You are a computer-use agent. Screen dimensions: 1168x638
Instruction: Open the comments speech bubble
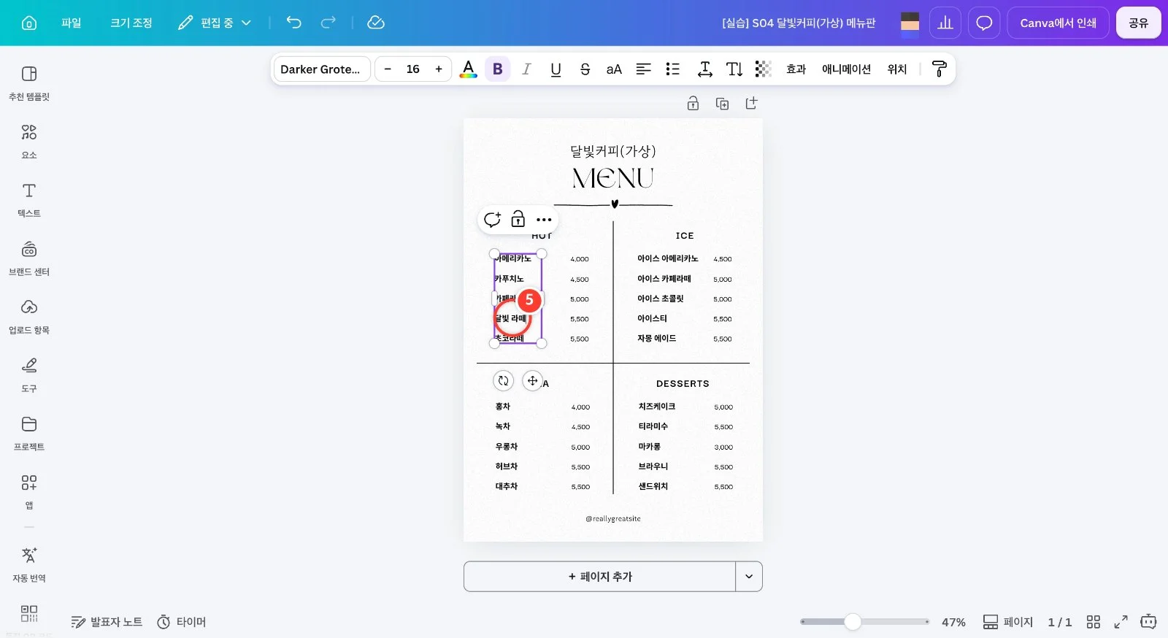[984, 23]
